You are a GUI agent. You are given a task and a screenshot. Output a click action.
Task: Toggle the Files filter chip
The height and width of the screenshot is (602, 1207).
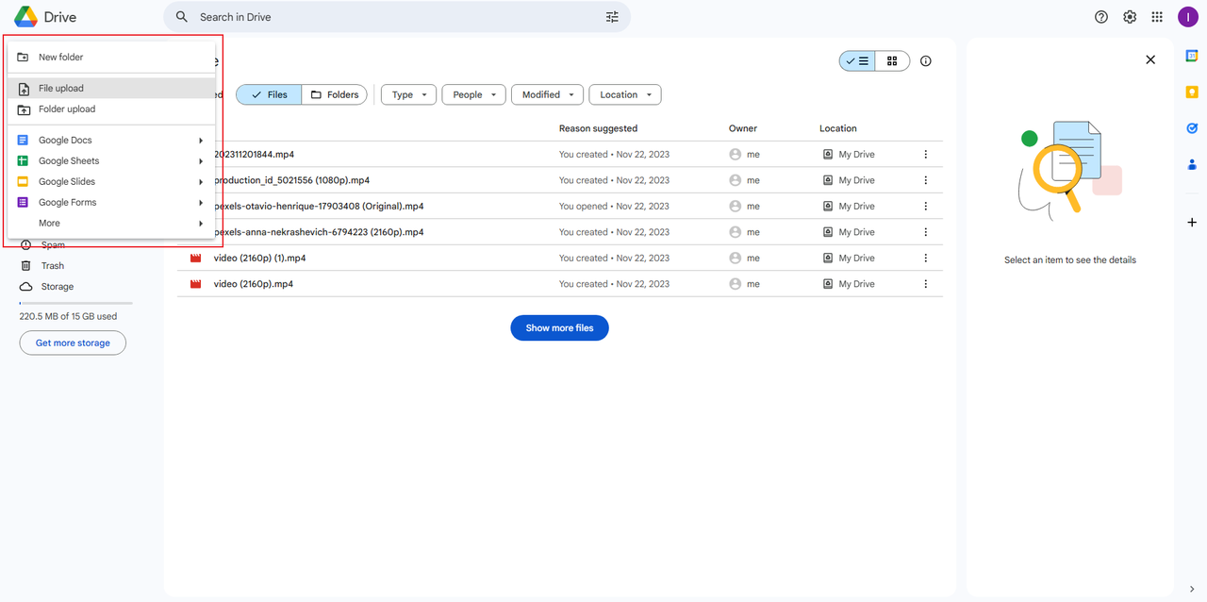click(x=269, y=94)
